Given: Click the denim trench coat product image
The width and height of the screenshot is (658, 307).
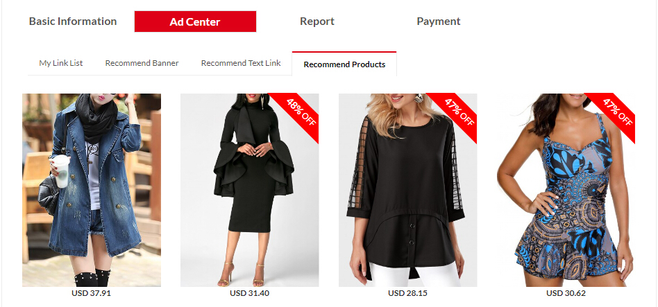Looking at the screenshot, I should tap(92, 190).
